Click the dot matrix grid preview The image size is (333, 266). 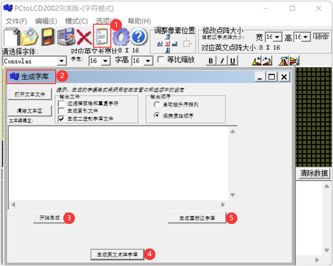(314, 117)
